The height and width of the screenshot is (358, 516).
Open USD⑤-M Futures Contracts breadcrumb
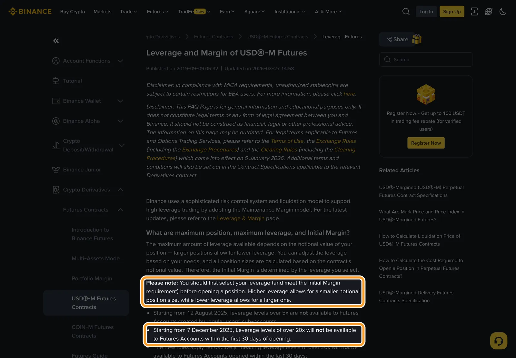[x=278, y=37]
